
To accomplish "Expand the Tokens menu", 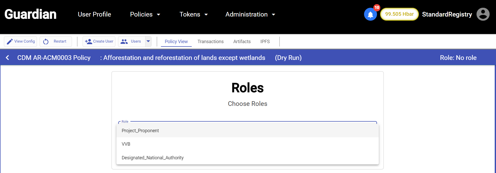I will 194,14.
